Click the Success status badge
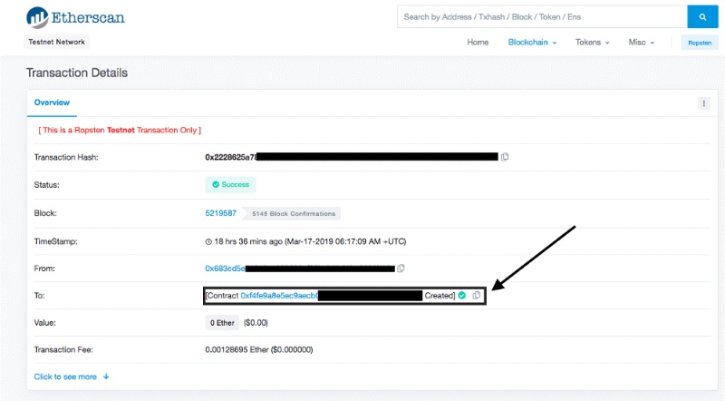Screen dimensions: 725x401 [230, 184]
